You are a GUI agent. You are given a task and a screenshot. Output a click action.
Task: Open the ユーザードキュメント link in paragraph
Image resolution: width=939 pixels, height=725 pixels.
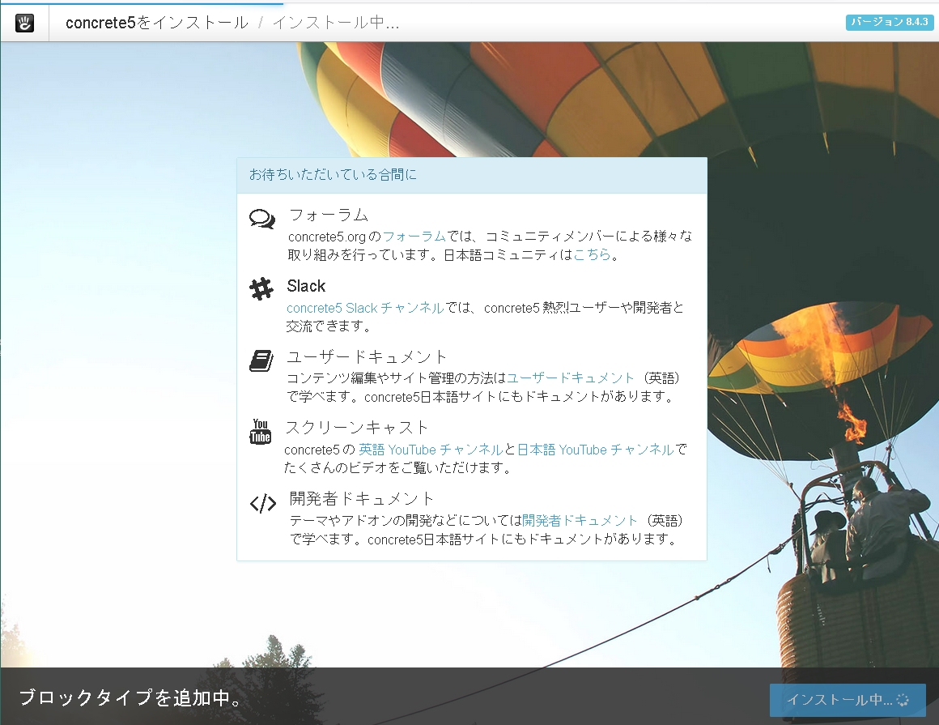570,378
